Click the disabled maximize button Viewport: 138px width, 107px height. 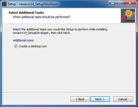tap(120, 3)
